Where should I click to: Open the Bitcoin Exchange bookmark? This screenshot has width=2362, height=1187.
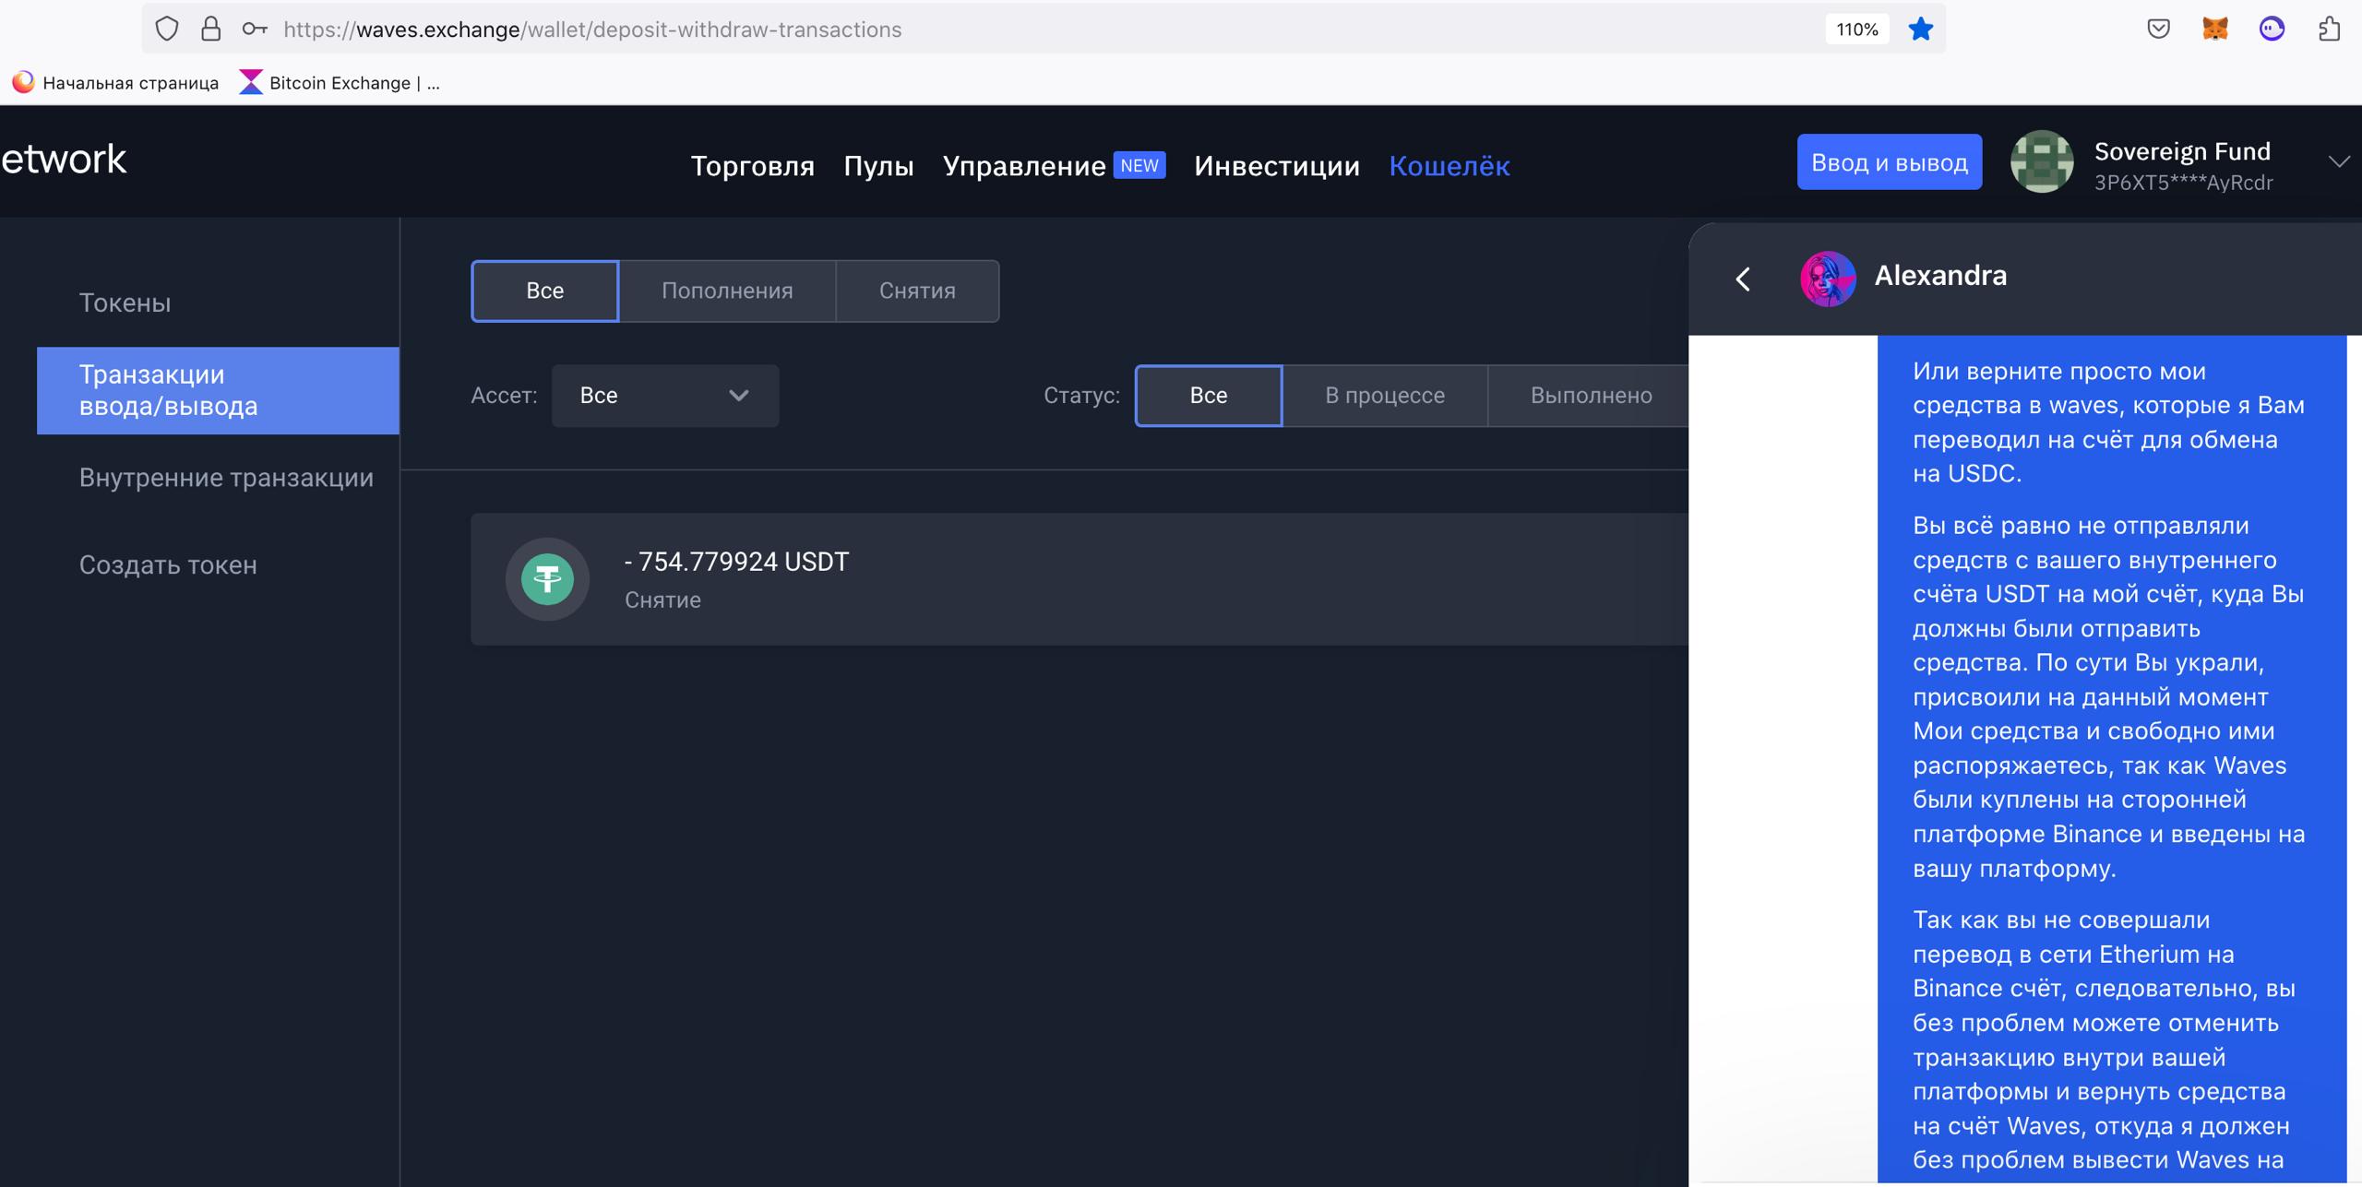coord(340,83)
